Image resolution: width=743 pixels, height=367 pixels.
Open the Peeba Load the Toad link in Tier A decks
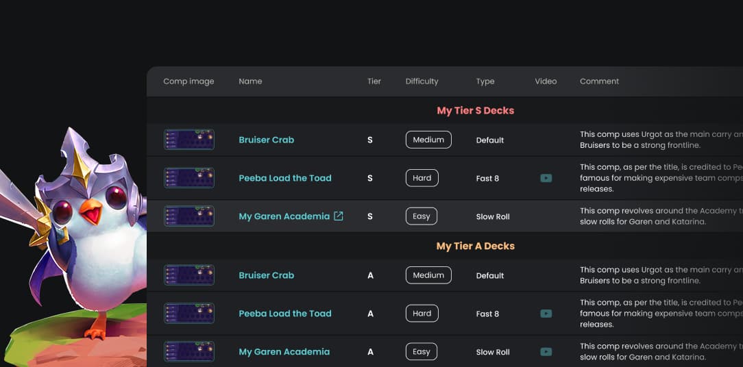tap(284, 314)
